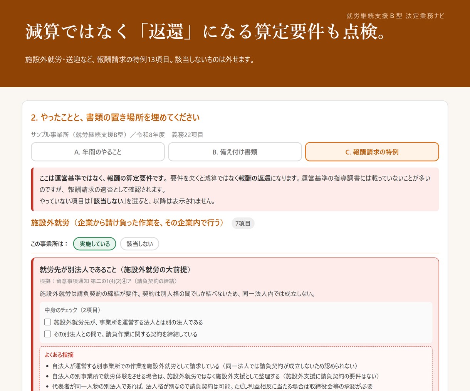The height and width of the screenshot is (391, 470).
Task: Click the 根拠：留意事項通知 reference line
Action: click(x=108, y=281)
